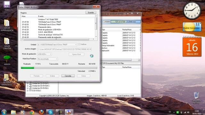The height and width of the screenshot is (115, 205).
Task: Click the calendar gadget showing 16
Action: point(192,46)
